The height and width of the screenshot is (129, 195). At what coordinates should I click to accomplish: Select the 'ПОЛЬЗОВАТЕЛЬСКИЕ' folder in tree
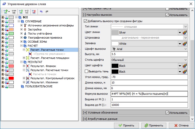pyautogui.click(x=39, y=86)
